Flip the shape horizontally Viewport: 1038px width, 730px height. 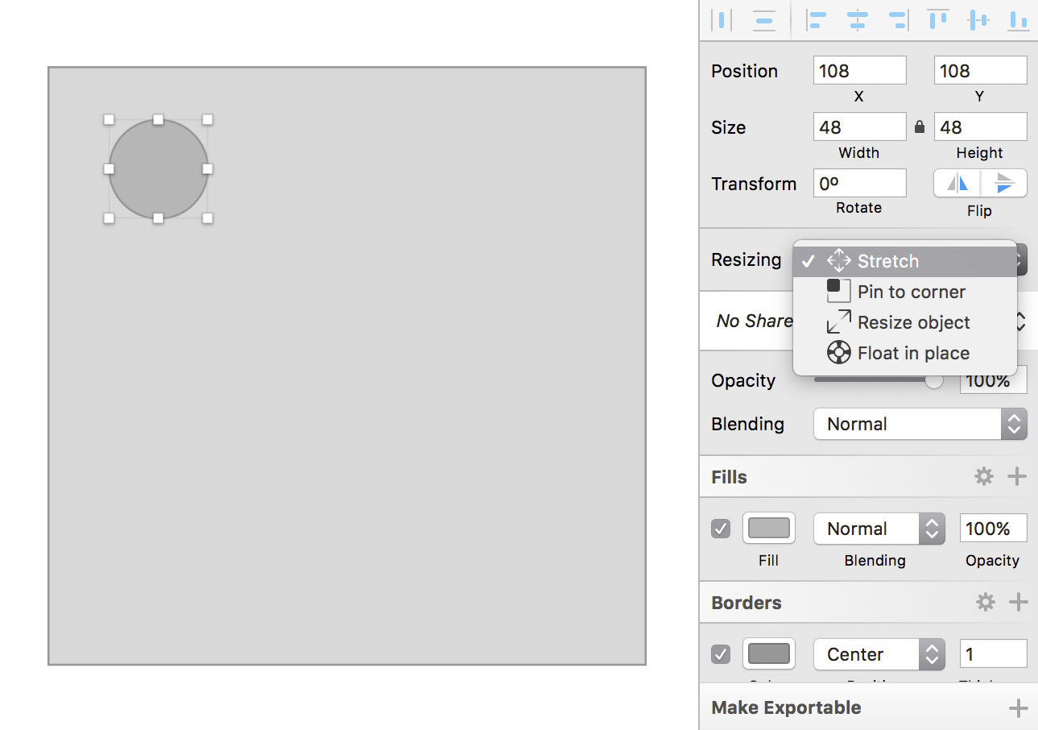click(x=957, y=184)
